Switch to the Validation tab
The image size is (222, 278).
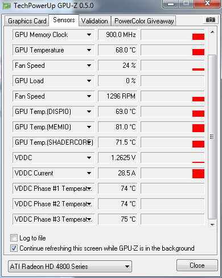pyautogui.click(x=94, y=21)
